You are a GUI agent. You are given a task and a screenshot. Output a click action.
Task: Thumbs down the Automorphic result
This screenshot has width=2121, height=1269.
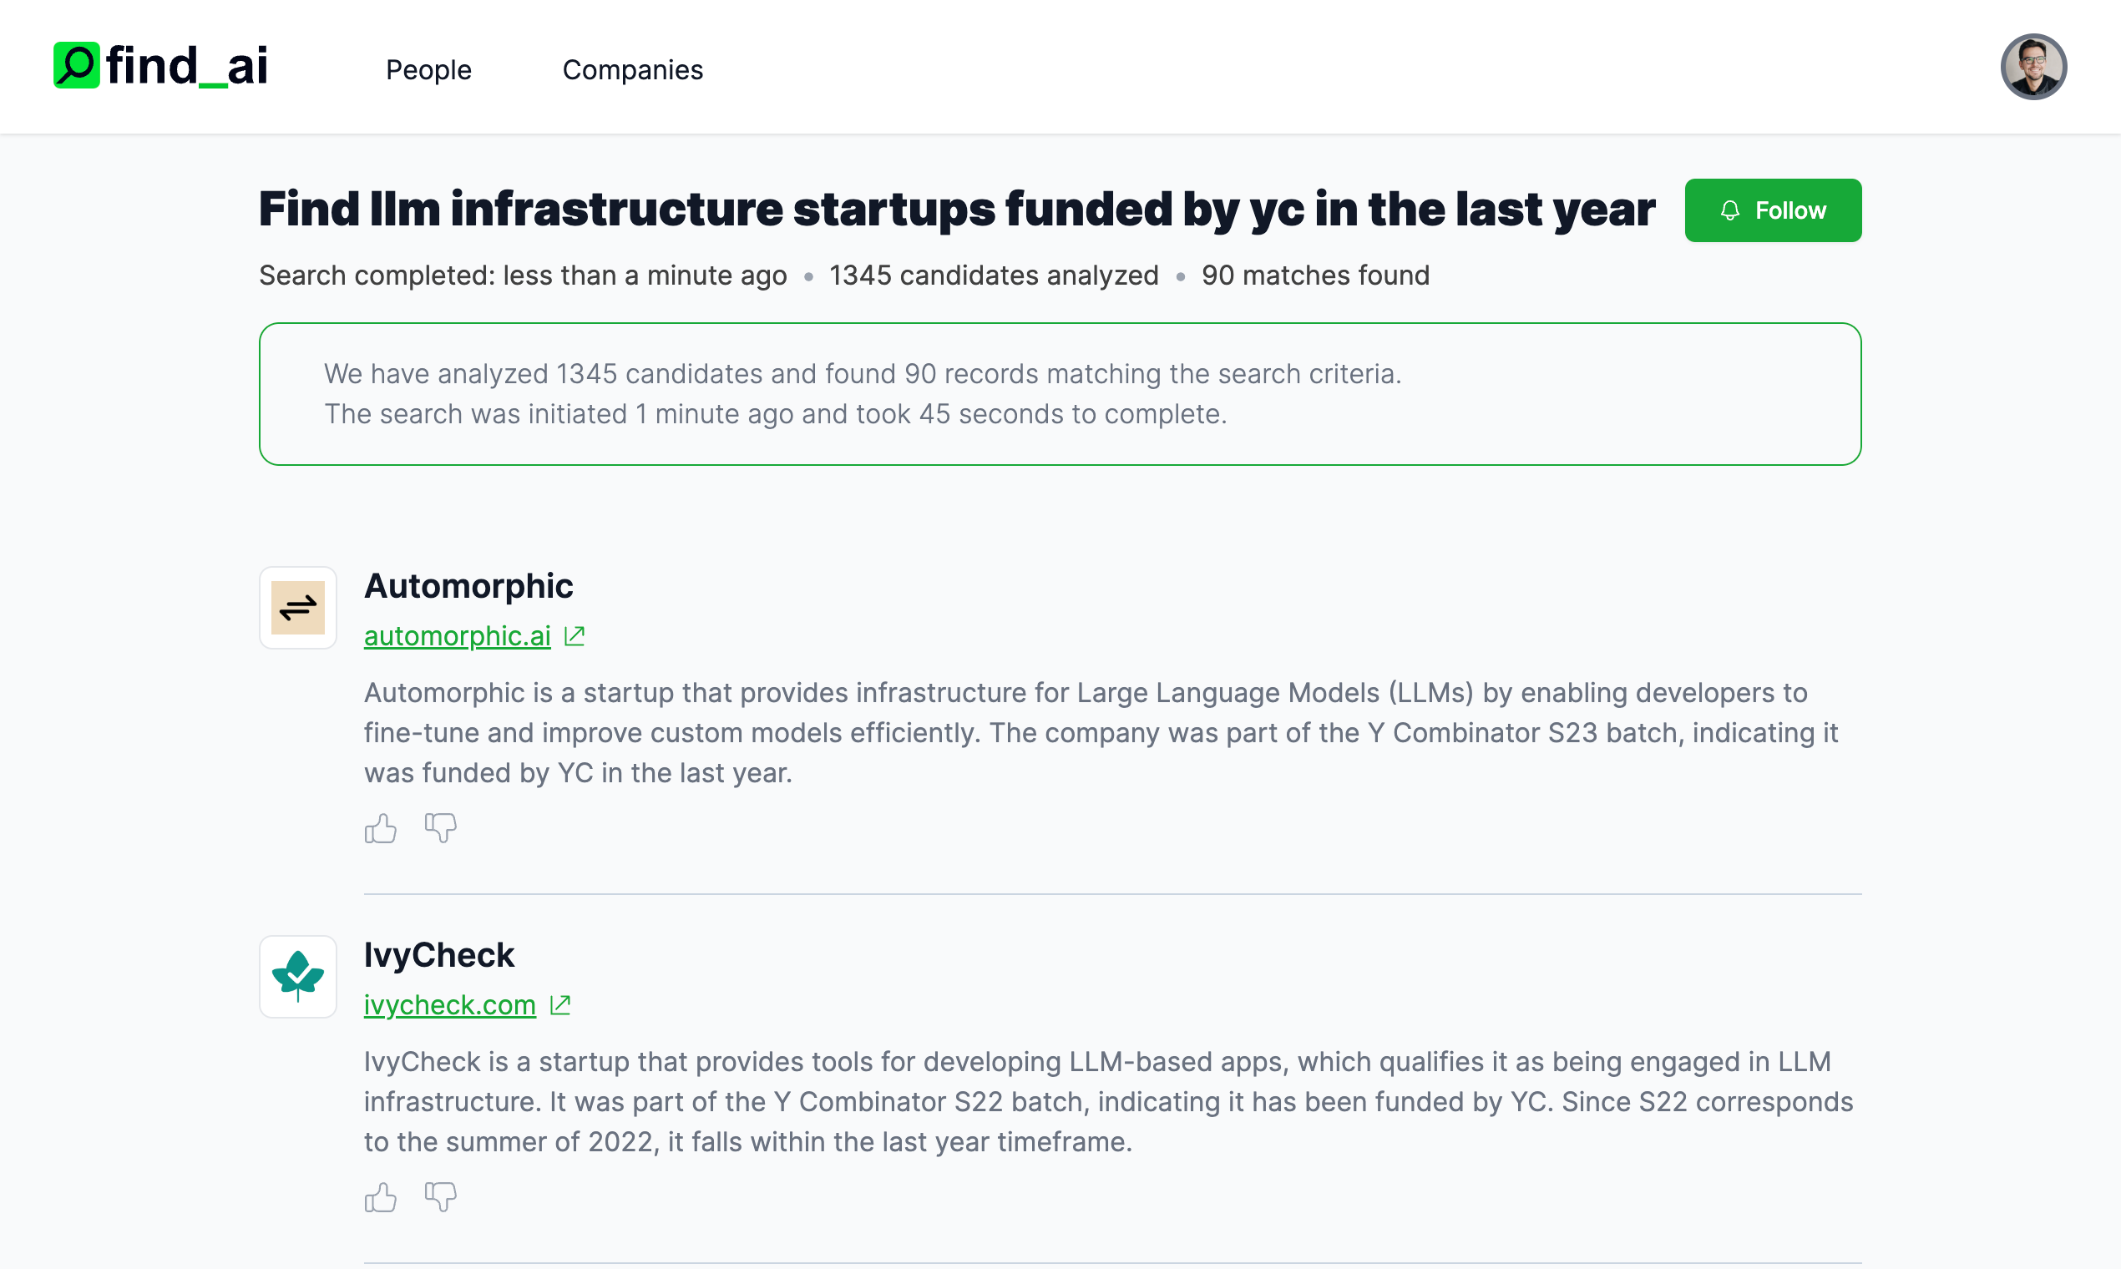(440, 827)
